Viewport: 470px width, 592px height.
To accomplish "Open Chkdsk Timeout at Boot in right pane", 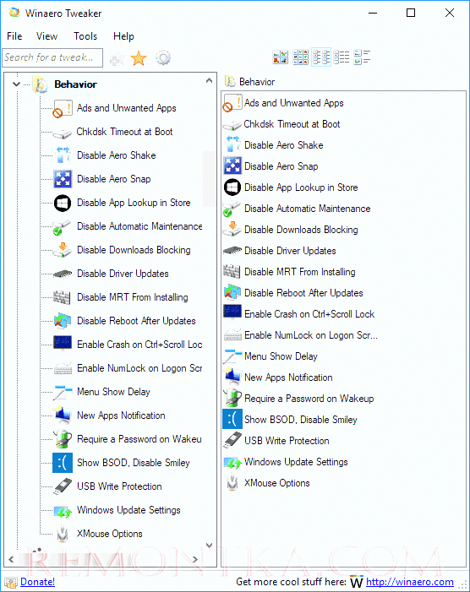I will 292,124.
